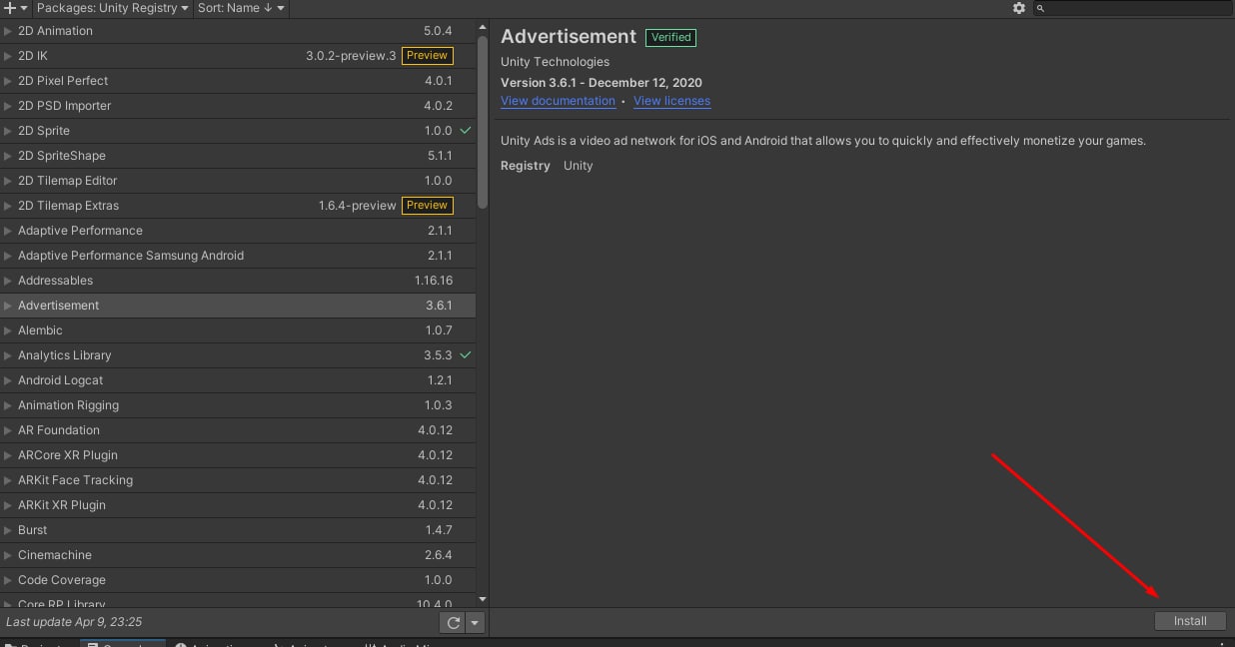
Task: Select the Animation Rigging package
Action: point(238,405)
